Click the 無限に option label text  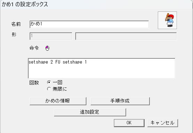tap(60, 89)
